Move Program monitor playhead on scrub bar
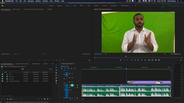The width and height of the screenshot is (184, 103). (x=126, y=56)
